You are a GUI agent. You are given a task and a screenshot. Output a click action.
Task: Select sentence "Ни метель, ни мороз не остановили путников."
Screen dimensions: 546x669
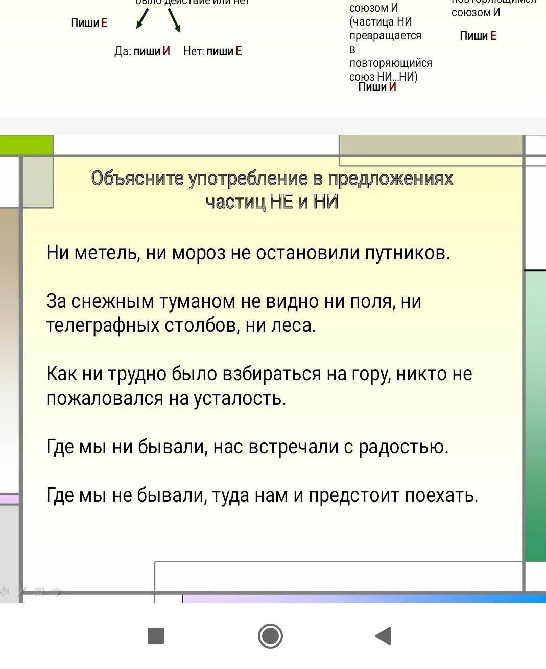248,253
